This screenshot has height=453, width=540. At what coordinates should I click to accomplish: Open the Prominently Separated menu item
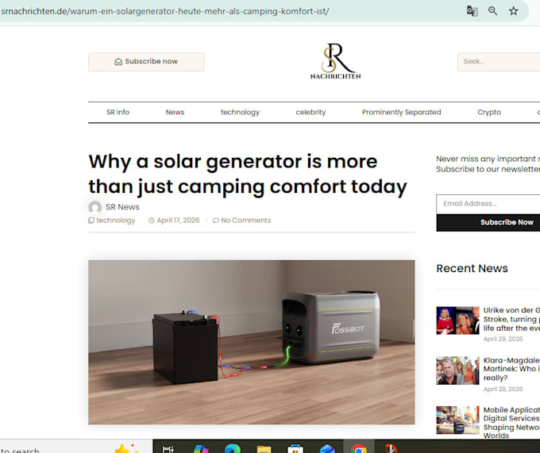(402, 112)
